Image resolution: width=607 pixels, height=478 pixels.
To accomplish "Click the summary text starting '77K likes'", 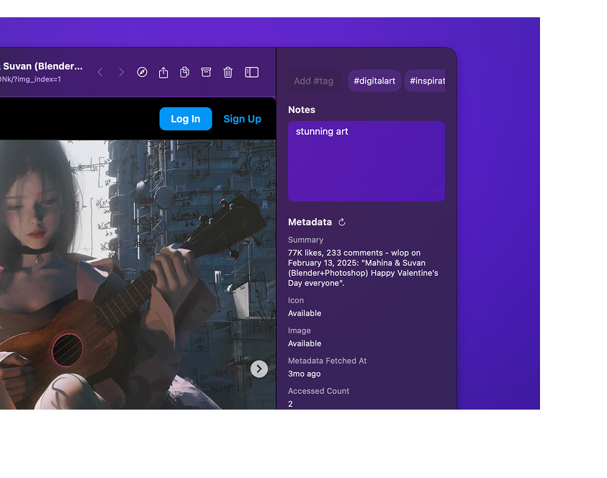I will tap(363, 268).
